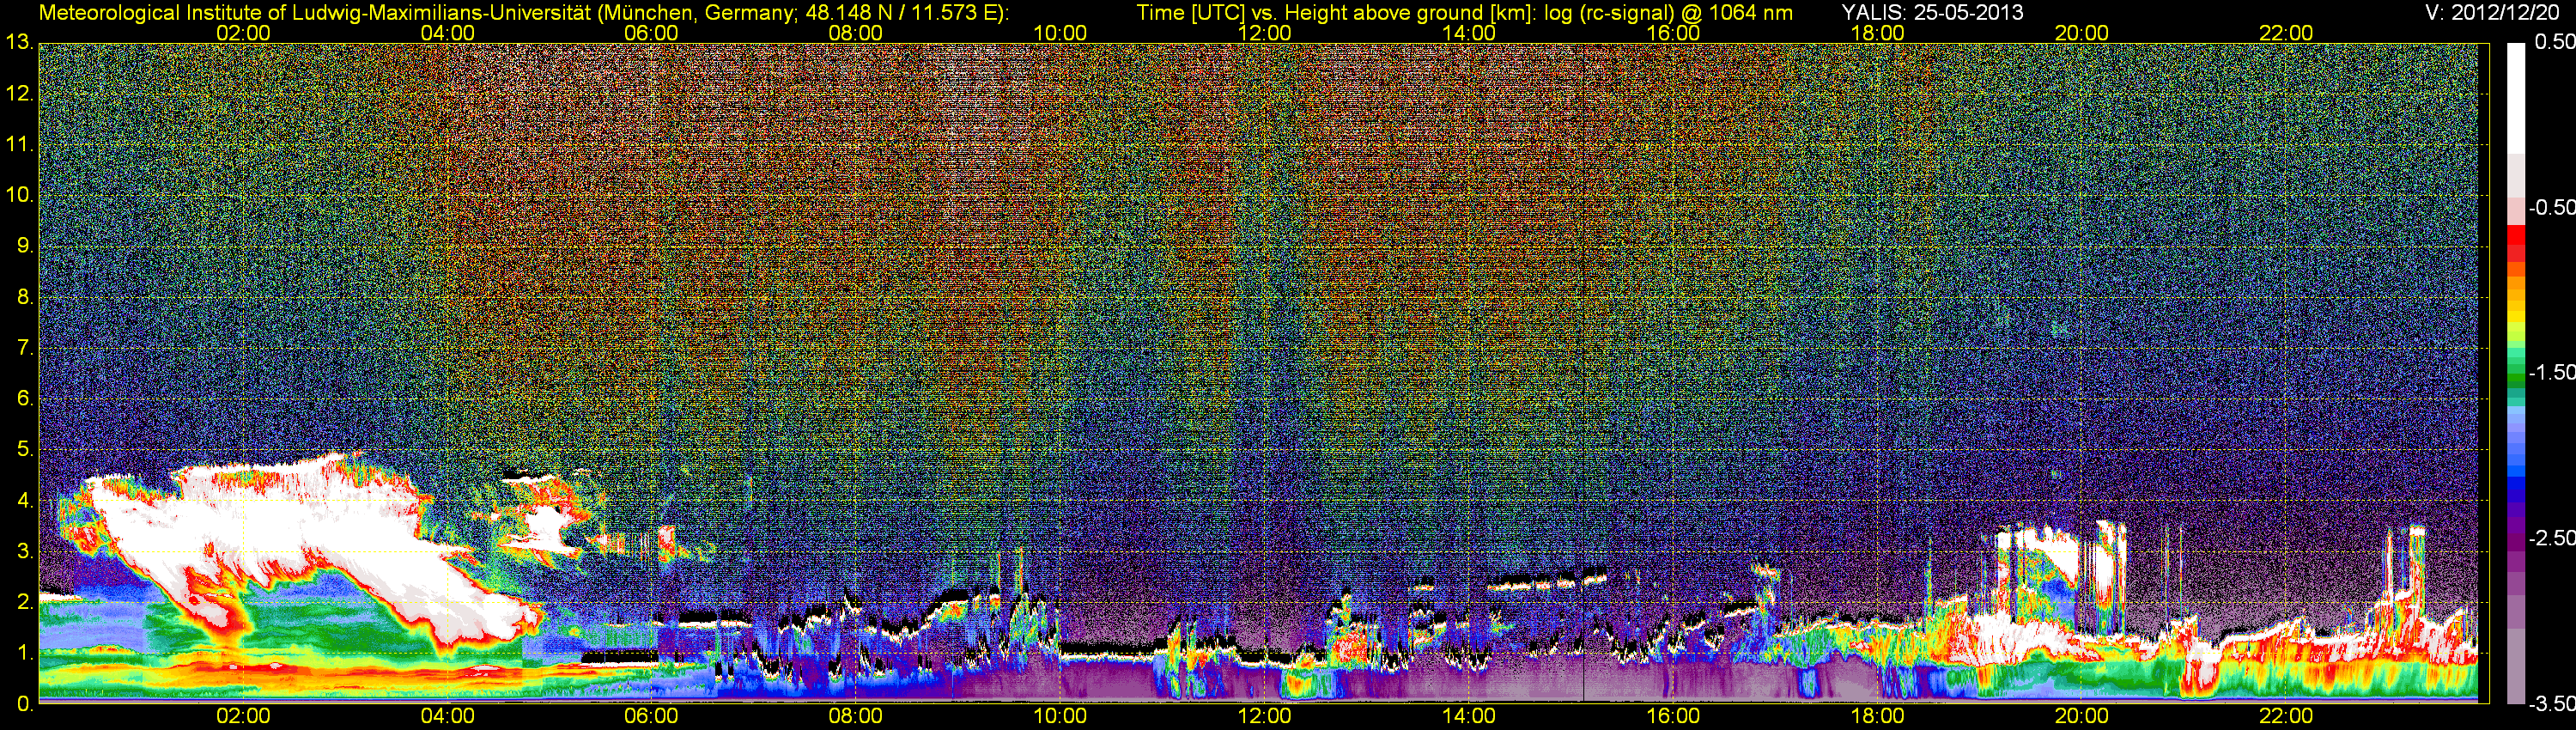This screenshot has height=730, width=2576.
Task: Click the '18:00' label on the lower time axis
Action: pos(1877,716)
